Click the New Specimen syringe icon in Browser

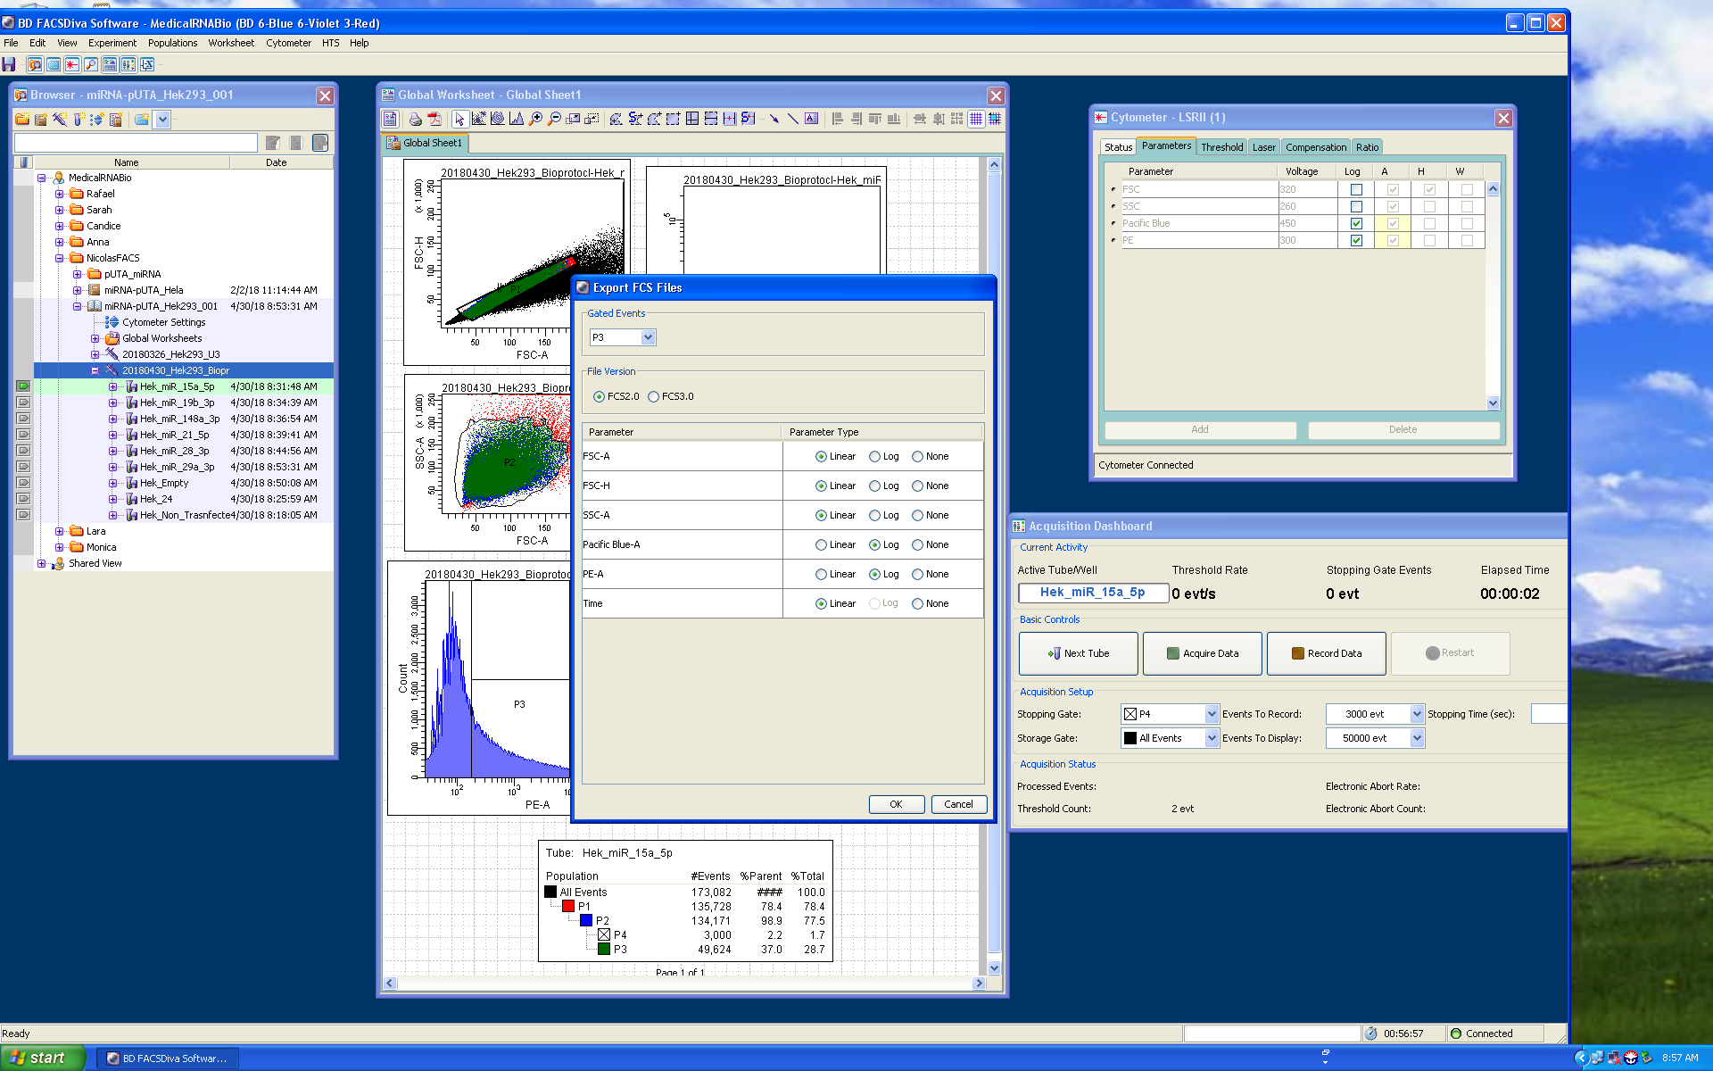(60, 119)
